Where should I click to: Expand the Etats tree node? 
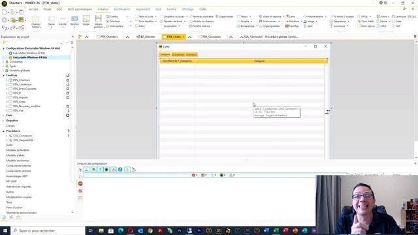coord(4,116)
